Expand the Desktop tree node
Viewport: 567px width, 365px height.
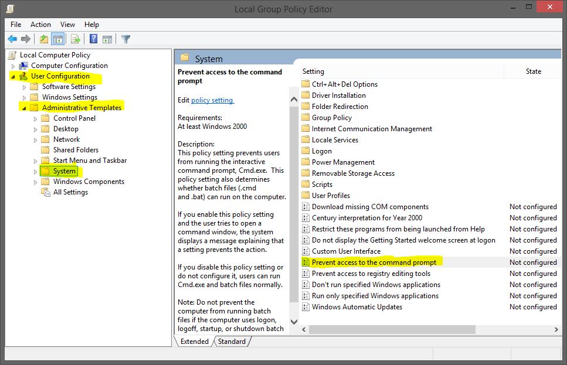click(35, 129)
